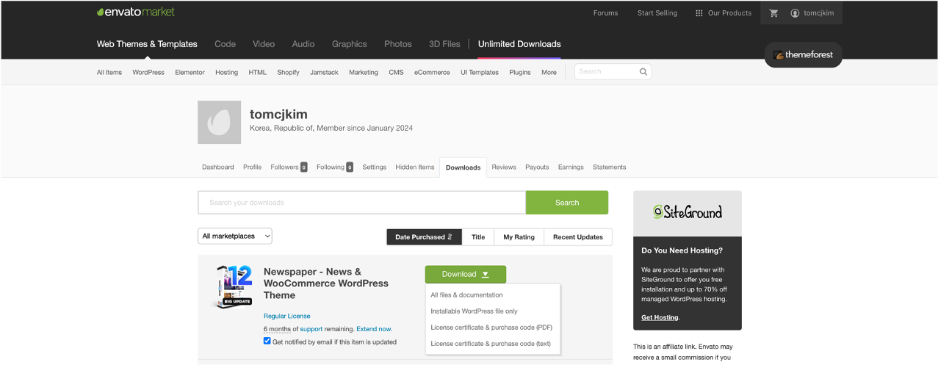Screen dimensions: 938x365
Task: Open the Marketing category
Action: point(364,72)
